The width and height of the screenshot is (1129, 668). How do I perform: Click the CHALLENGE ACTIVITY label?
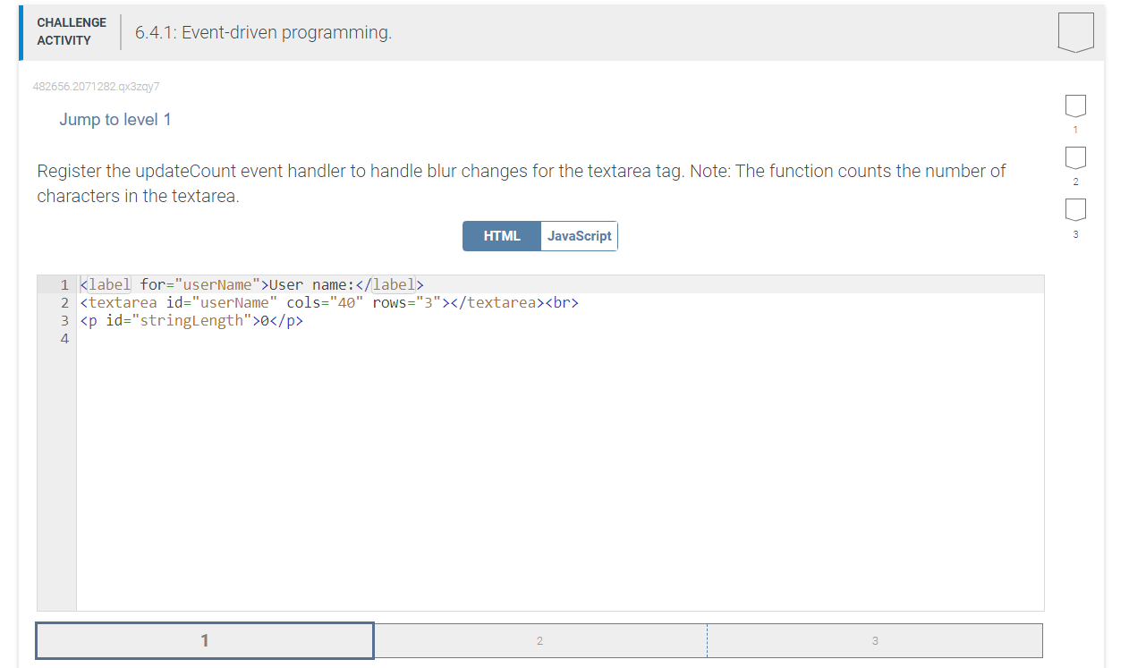[x=72, y=31]
